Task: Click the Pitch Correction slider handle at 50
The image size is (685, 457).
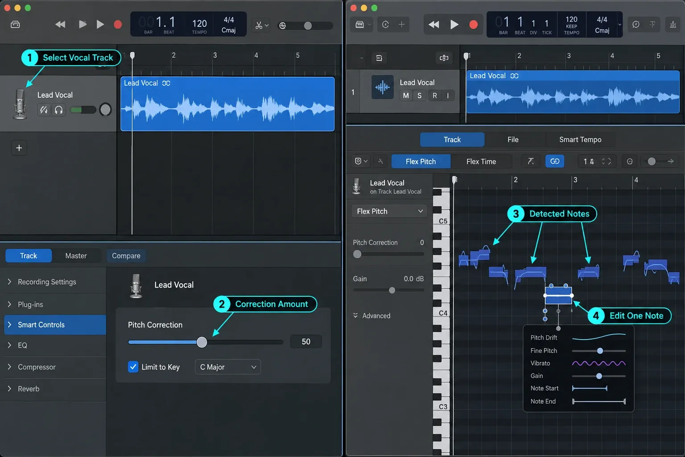Action: click(202, 342)
